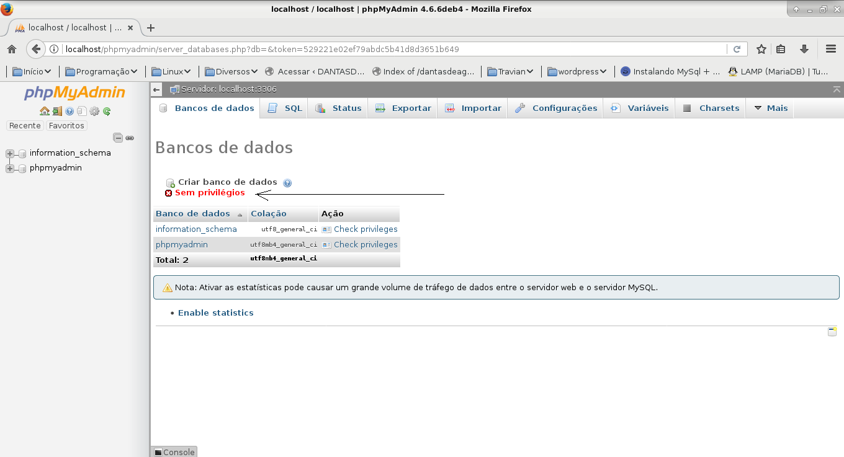Open Instalando MySql bookmark
Screen dimensions: 844x457
coord(671,71)
